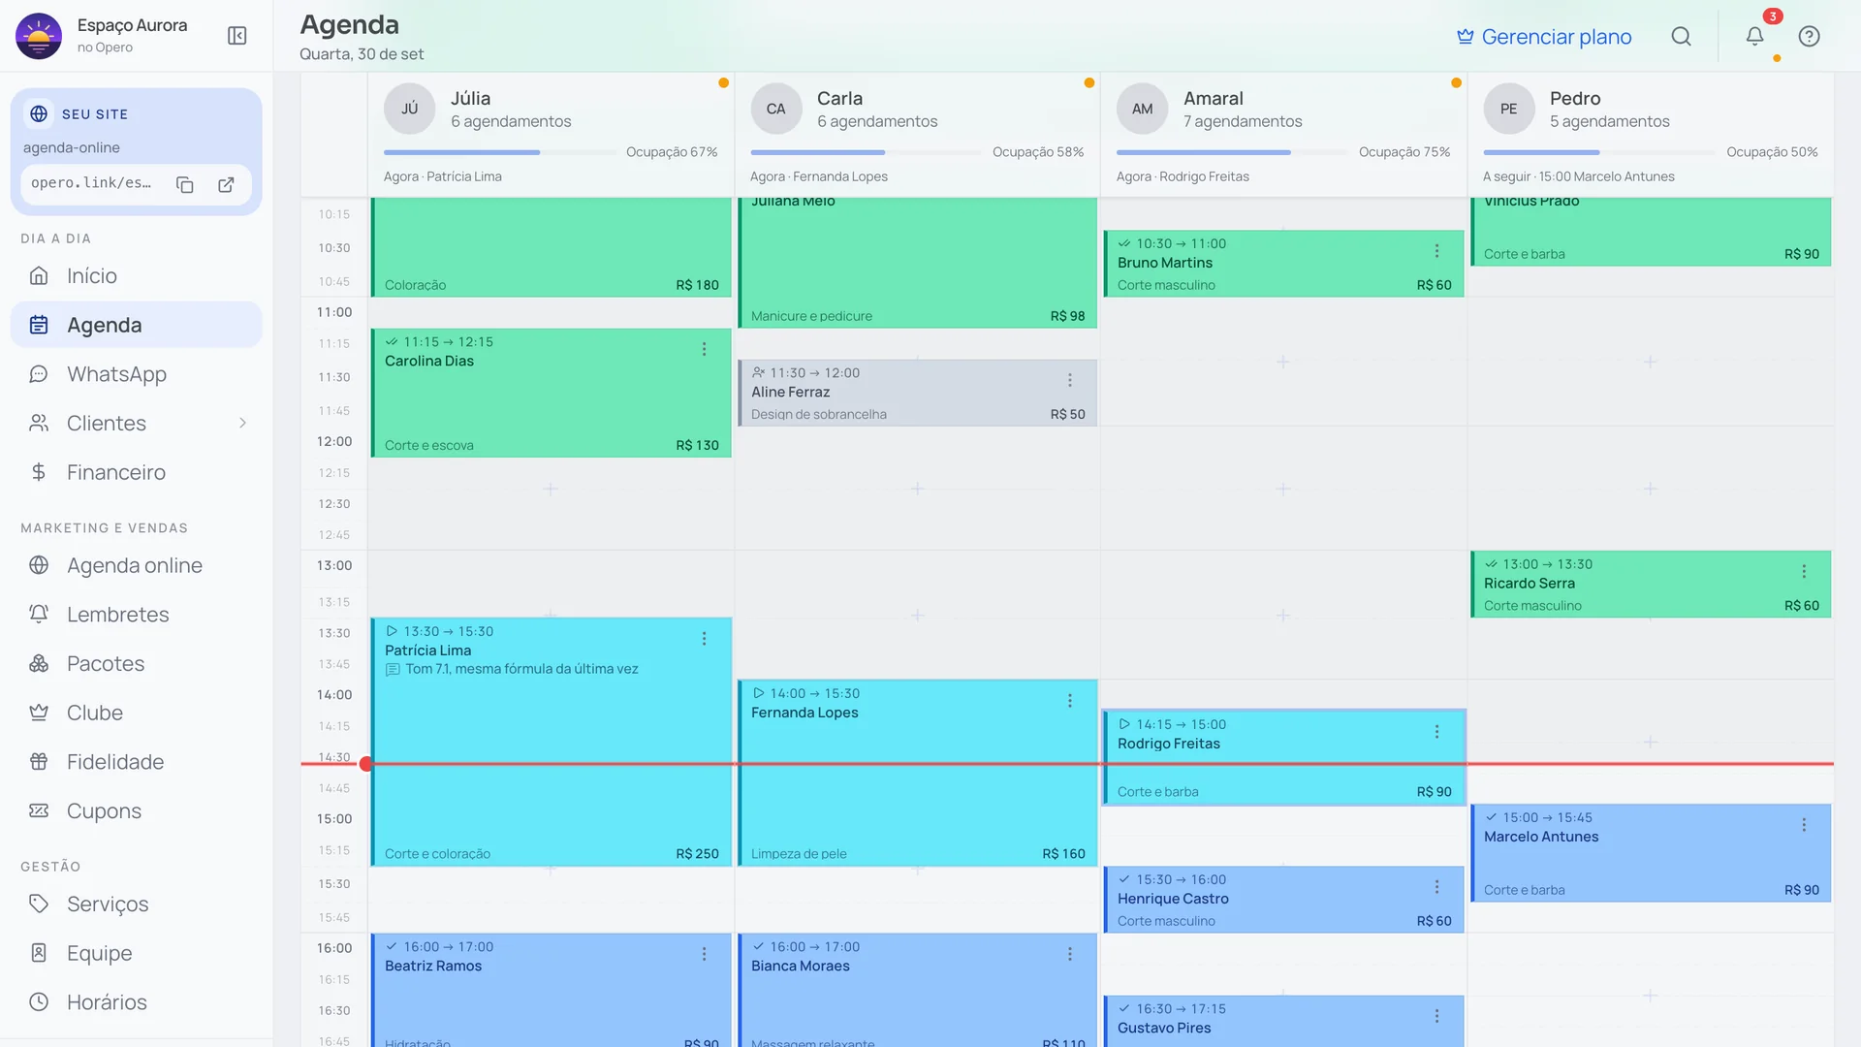This screenshot has width=1861, height=1047.
Task: Open options menu for Henrique Castro appointment
Action: [x=1436, y=887]
